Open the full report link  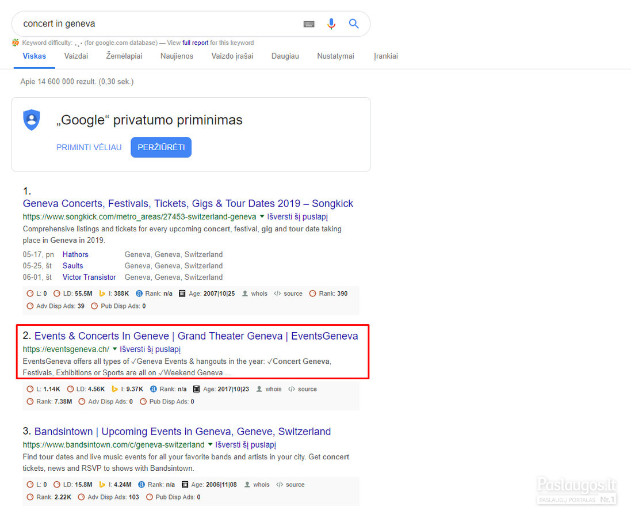195,43
